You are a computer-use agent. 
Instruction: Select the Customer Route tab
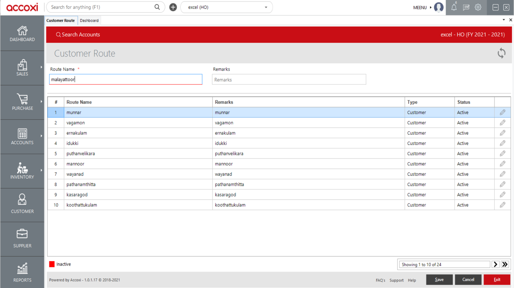click(61, 20)
